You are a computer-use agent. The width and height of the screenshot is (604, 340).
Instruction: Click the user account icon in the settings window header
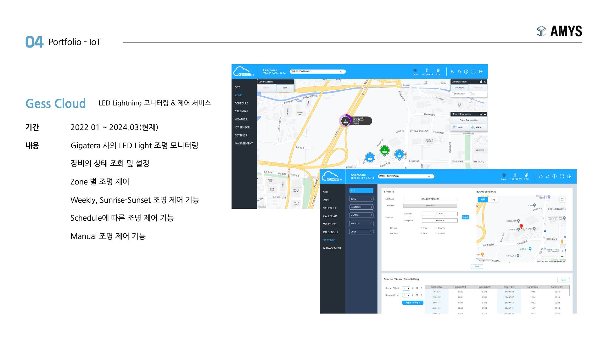[x=541, y=177]
